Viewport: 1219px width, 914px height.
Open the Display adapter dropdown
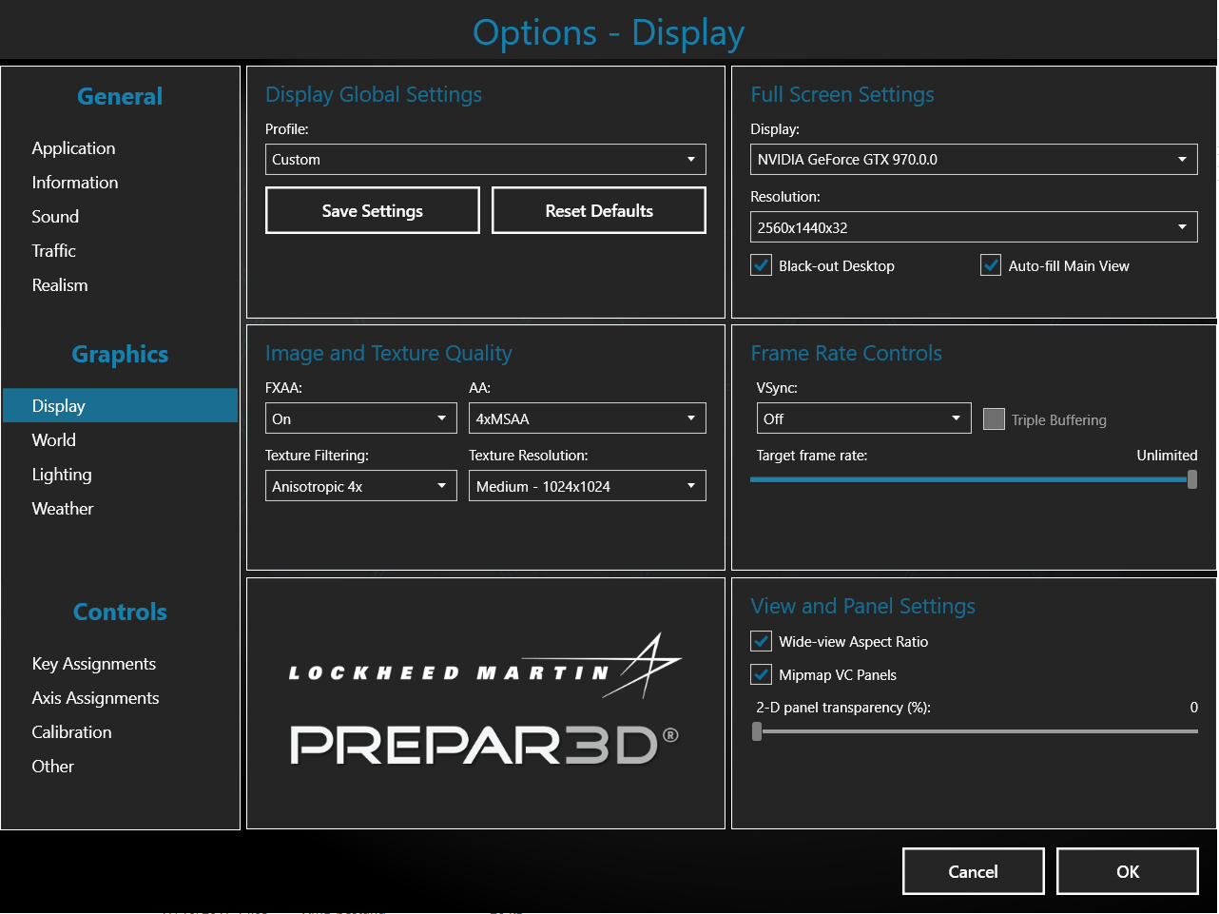coord(974,160)
